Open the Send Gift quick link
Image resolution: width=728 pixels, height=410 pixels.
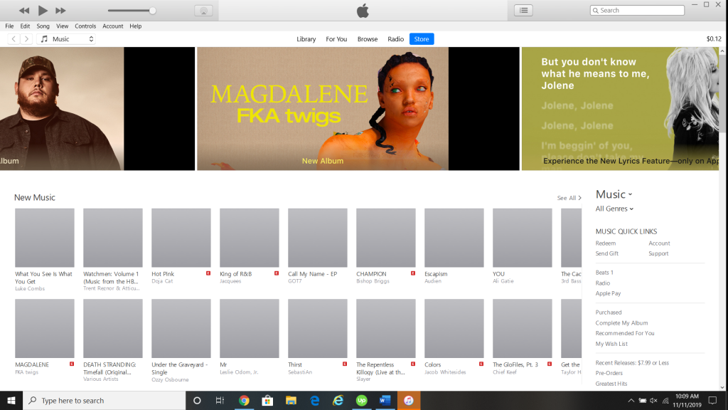point(607,253)
